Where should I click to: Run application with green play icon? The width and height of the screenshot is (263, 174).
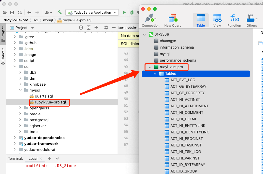tap(124, 12)
